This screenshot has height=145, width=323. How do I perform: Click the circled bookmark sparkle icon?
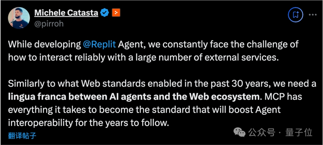(295, 14)
